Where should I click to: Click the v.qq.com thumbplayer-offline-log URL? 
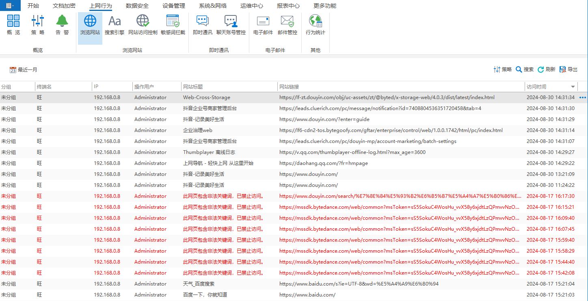[x=352, y=152]
